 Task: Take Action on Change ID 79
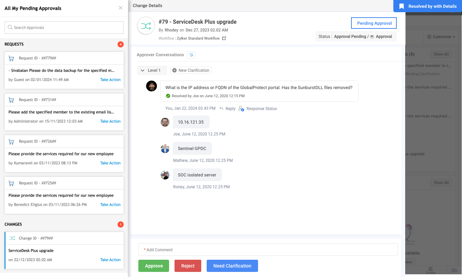coord(110,260)
